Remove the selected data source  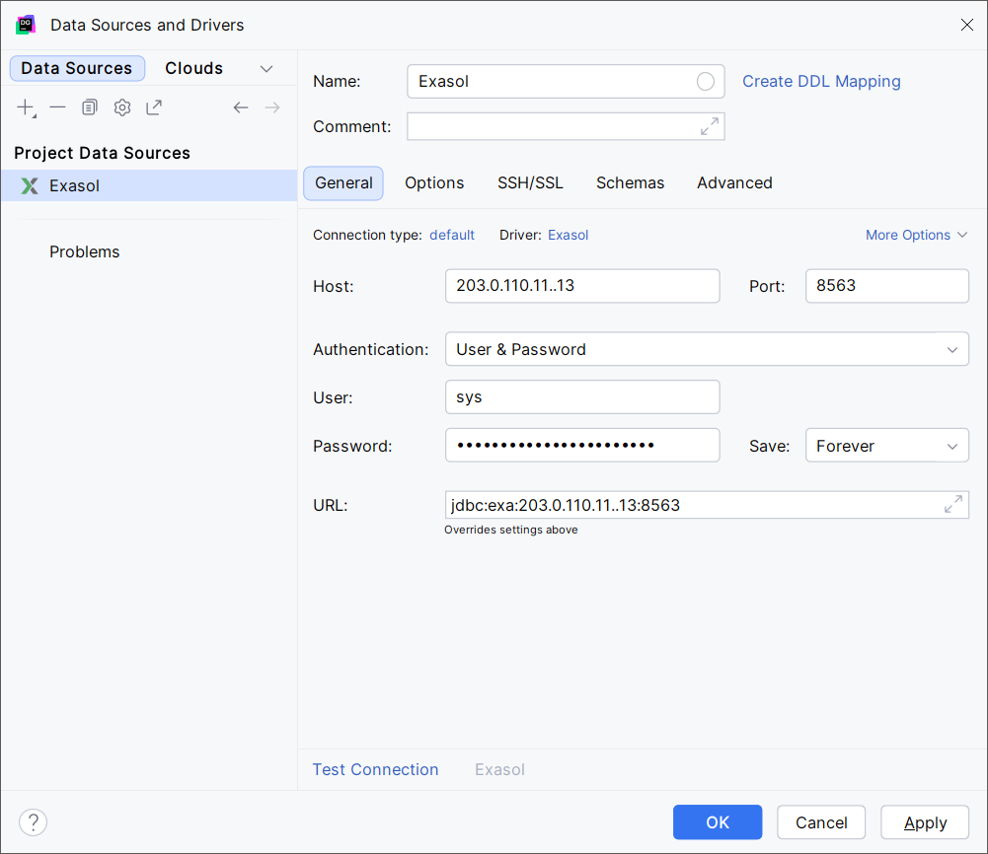[x=57, y=107]
